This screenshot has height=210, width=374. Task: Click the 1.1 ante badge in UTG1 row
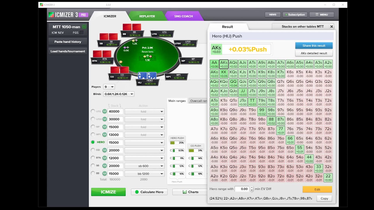click(105, 119)
